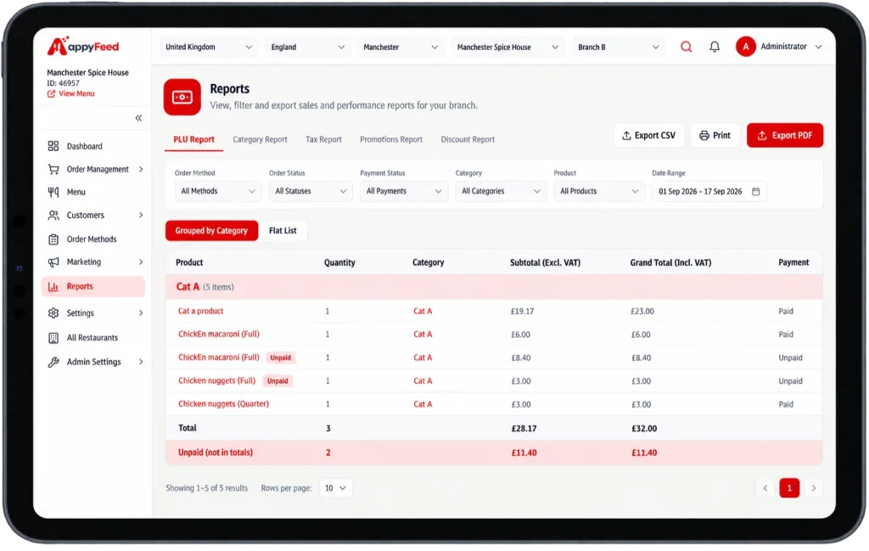Open the Cat a product link
The image size is (869, 551).
(200, 312)
